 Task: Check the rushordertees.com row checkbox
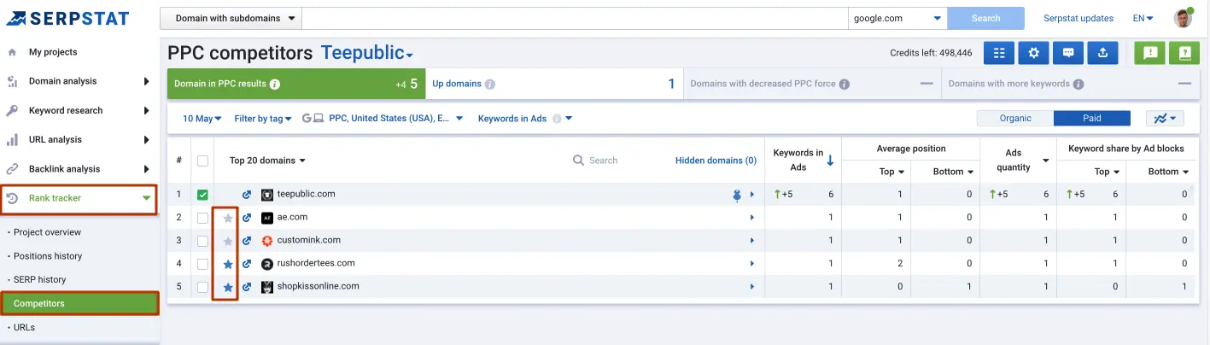pyautogui.click(x=202, y=264)
